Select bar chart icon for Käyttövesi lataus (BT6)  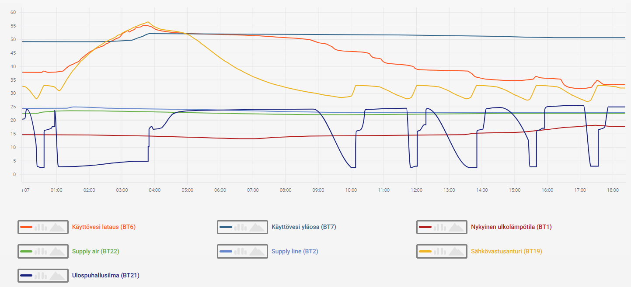[x=41, y=227]
